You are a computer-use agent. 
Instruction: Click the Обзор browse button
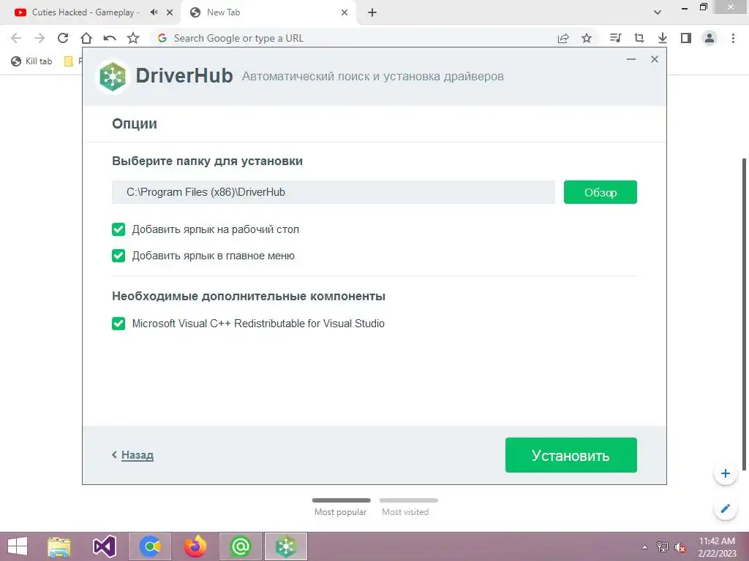pyautogui.click(x=600, y=192)
